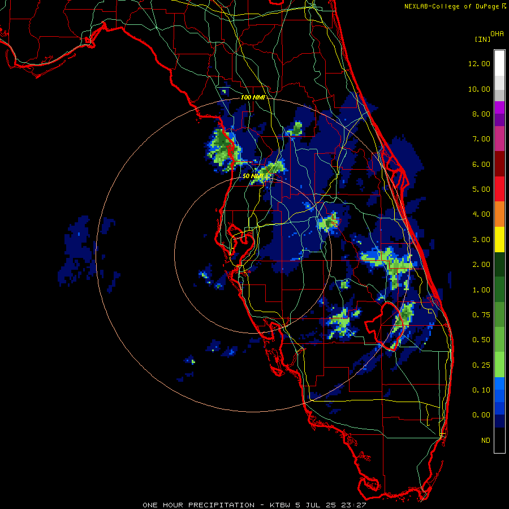This screenshot has height=509, width=509.
Task: Click the [IN] units label
Action: (482, 39)
